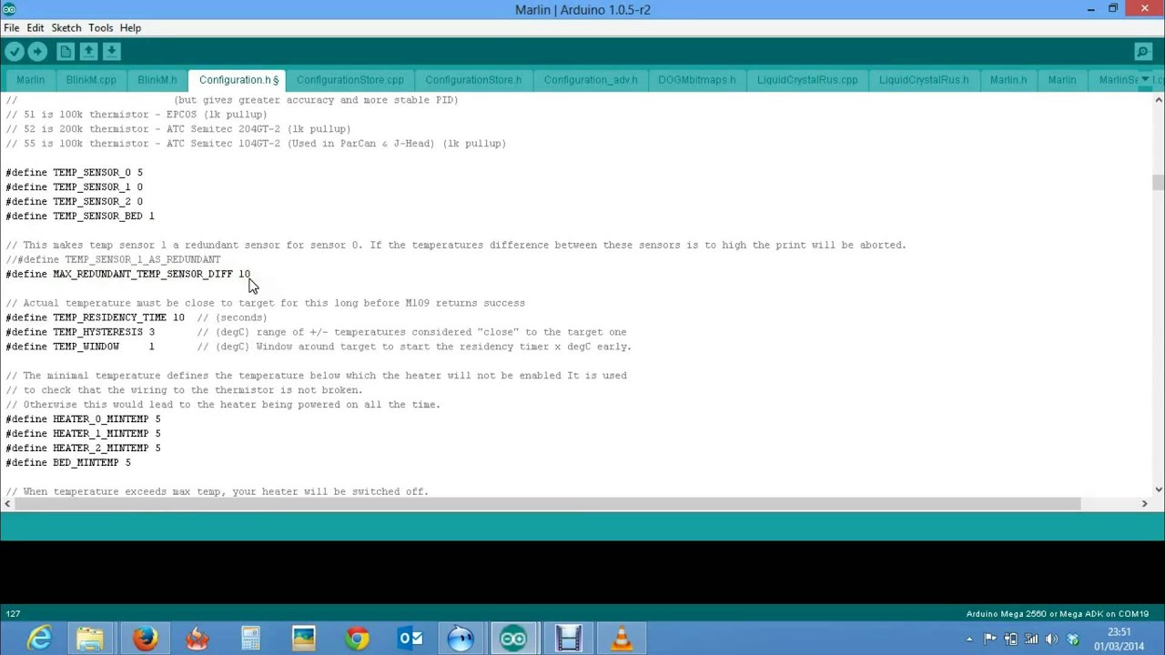Open the Help menu
The height and width of the screenshot is (655, 1165).
(x=130, y=27)
